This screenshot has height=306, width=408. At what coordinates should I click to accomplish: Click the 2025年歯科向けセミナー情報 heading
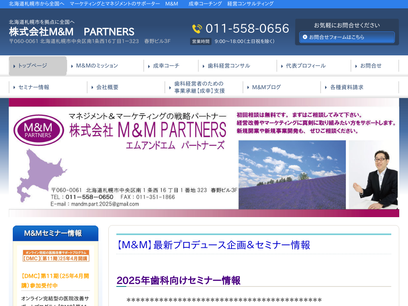pyautogui.click(x=178, y=280)
